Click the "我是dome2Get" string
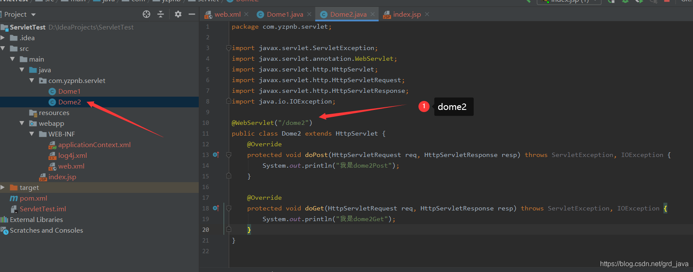 point(362,219)
